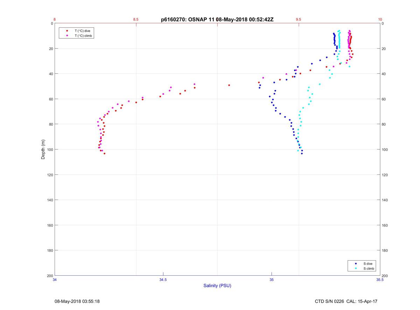Click the red "8.5" temperature tick label
420x310 pixels.
click(x=136, y=20)
